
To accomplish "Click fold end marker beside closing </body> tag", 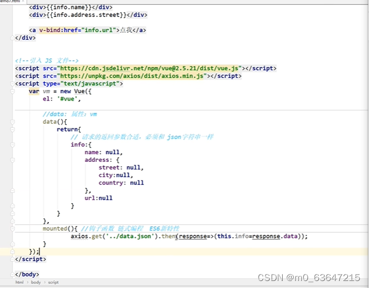I will coord(12,275).
